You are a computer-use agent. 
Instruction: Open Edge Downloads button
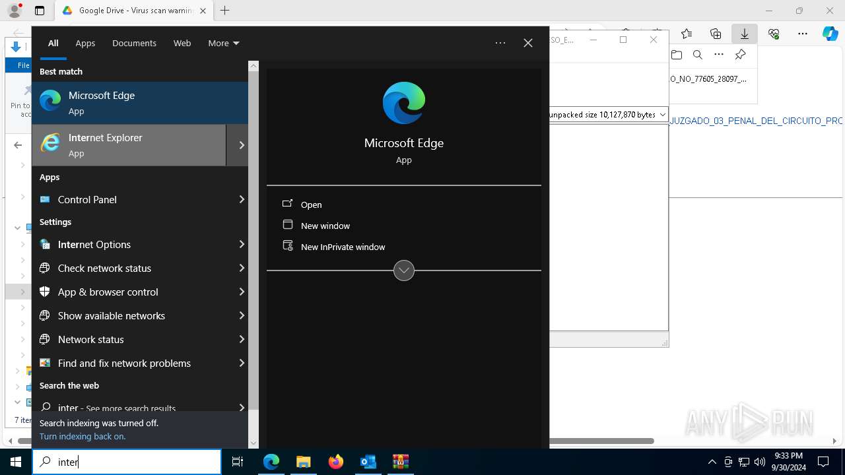pos(745,34)
